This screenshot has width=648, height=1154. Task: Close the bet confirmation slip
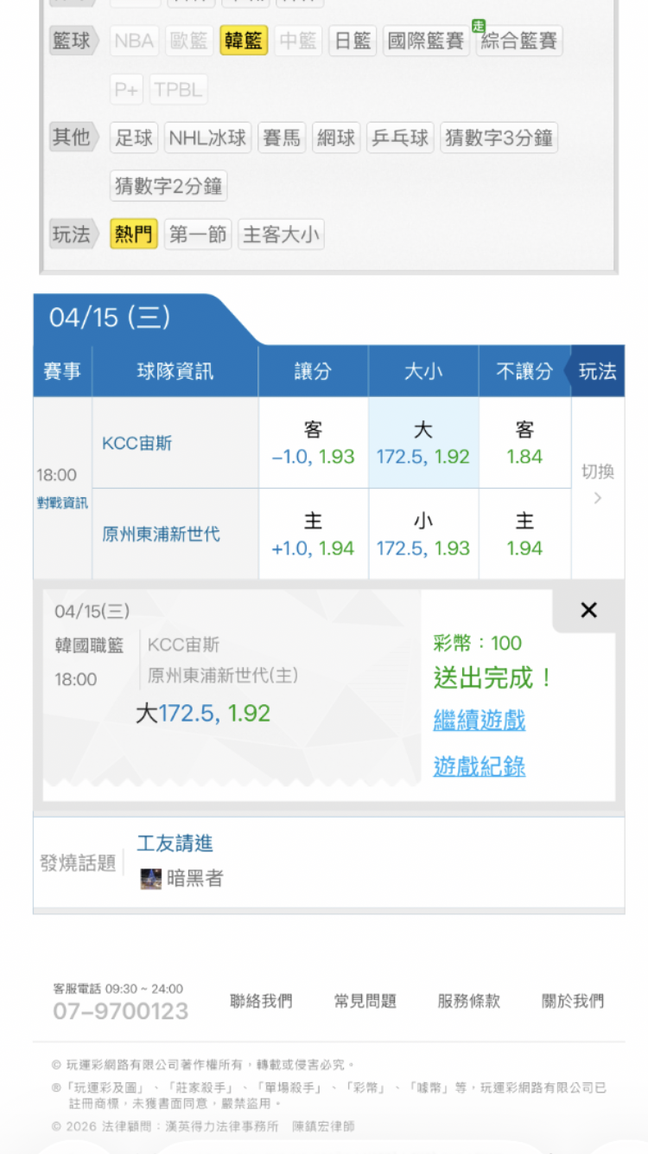click(588, 611)
